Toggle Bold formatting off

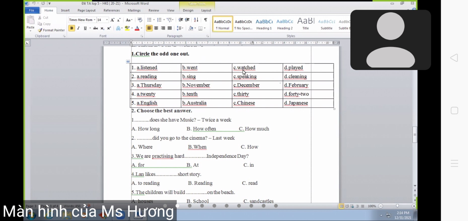coord(72,28)
